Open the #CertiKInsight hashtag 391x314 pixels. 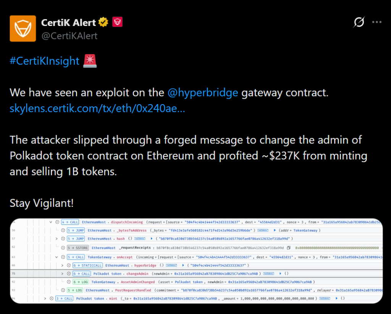[44, 61]
